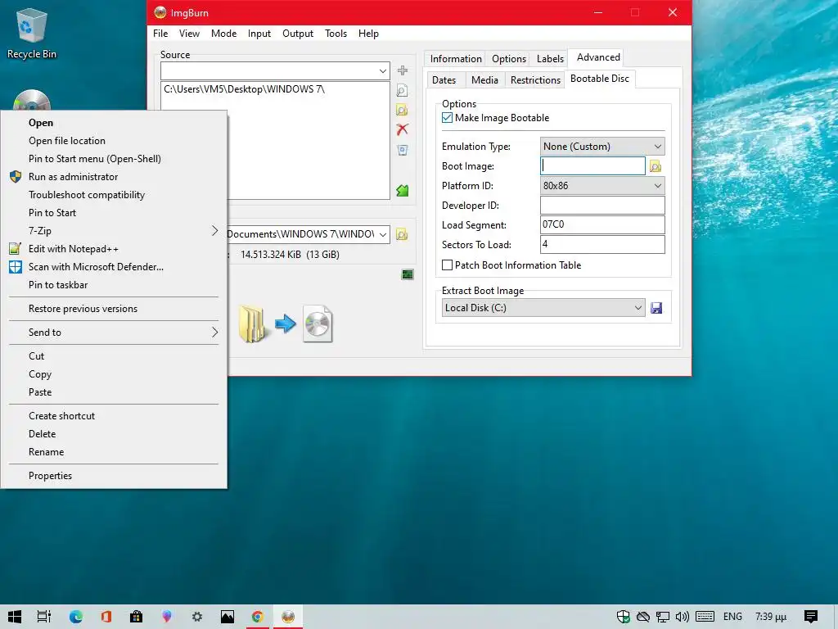Click the browse for a file icon

pyautogui.click(x=403, y=90)
